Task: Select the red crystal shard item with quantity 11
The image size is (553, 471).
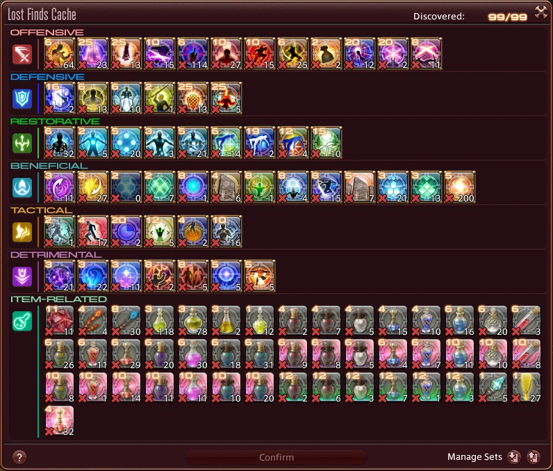Action: (x=59, y=320)
